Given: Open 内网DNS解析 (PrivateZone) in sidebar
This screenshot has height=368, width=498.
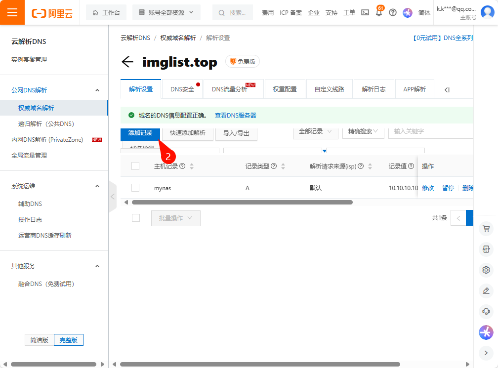Looking at the screenshot, I should click(47, 140).
